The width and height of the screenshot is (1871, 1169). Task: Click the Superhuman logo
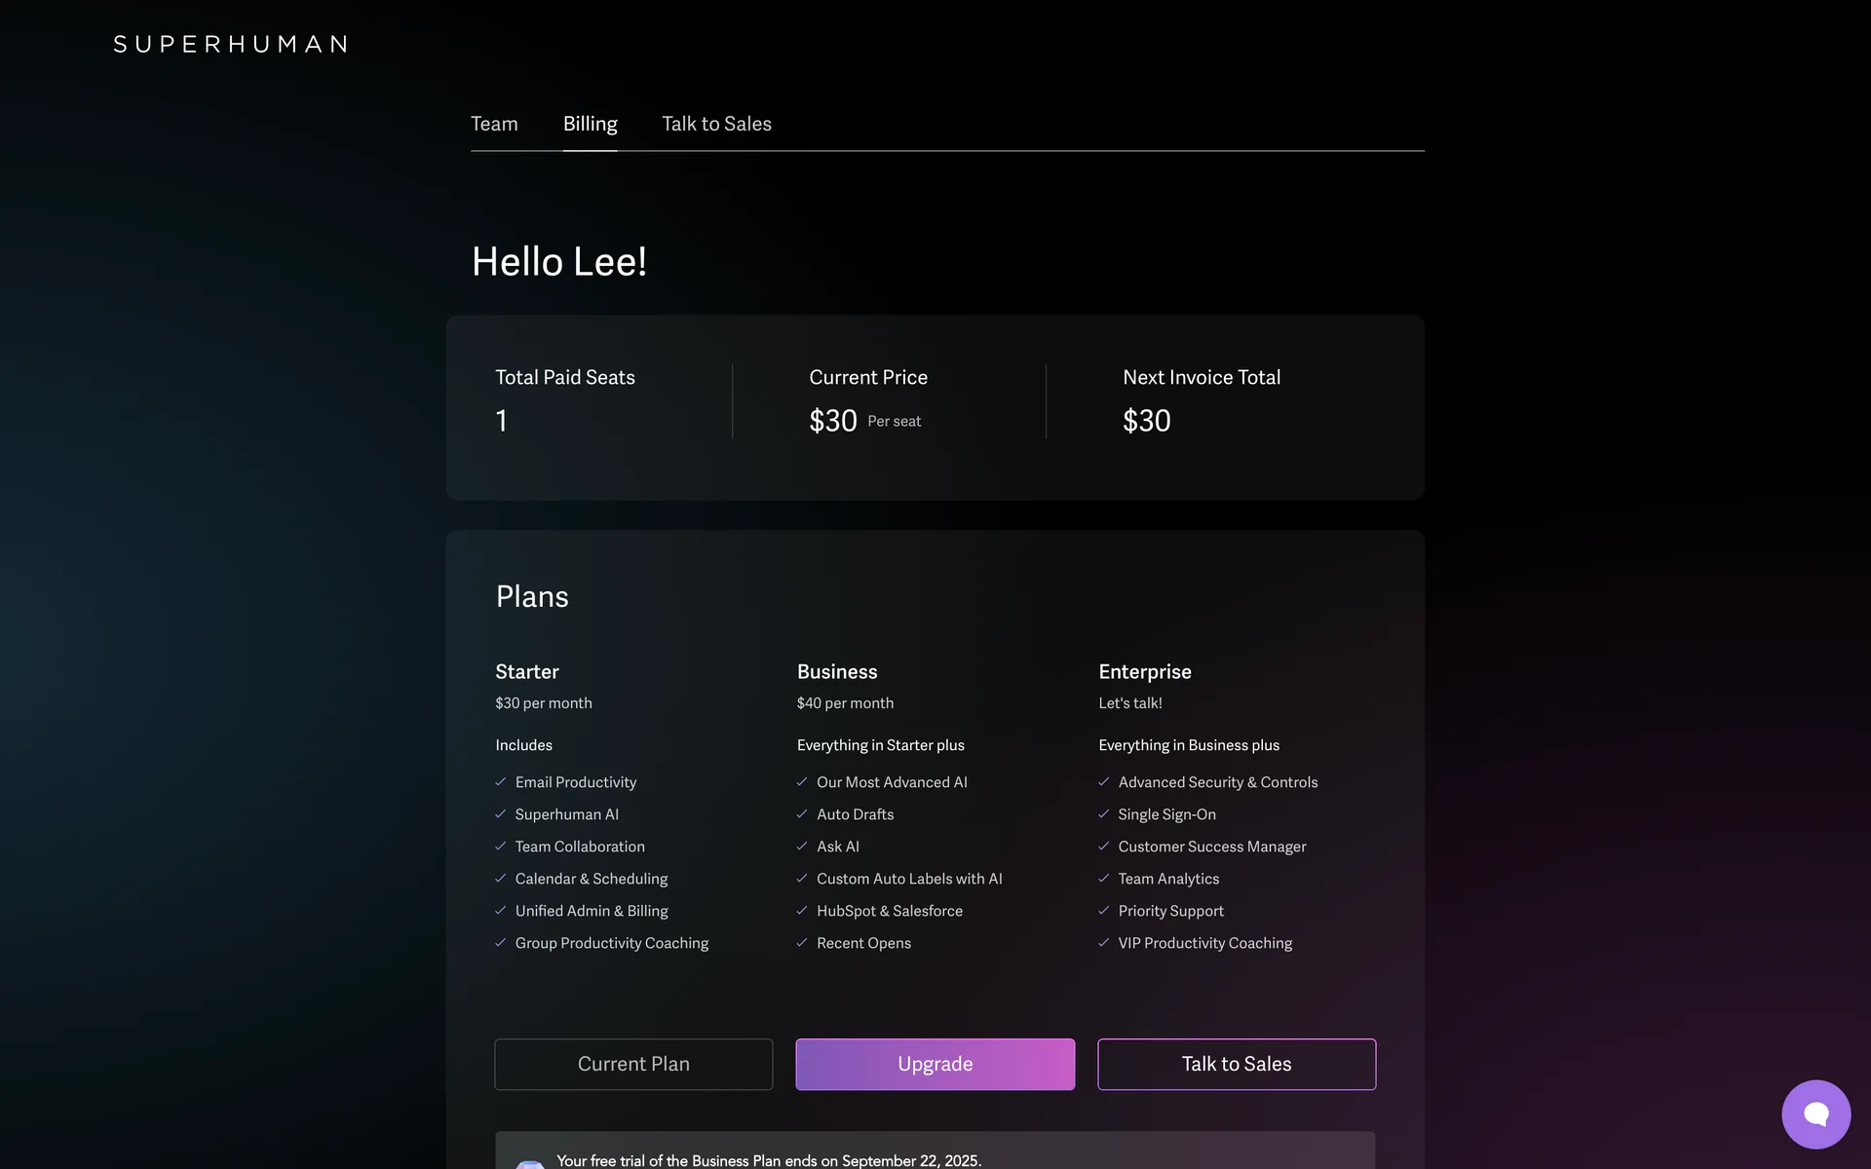[x=231, y=44]
